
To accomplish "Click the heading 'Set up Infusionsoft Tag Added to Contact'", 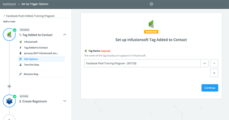I will (x=151, y=40).
